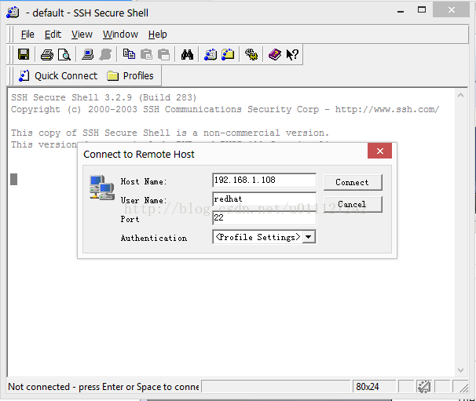Click the Copy icon in toolbar
This screenshot has height=401, width=476.
[x=129, y=54]
